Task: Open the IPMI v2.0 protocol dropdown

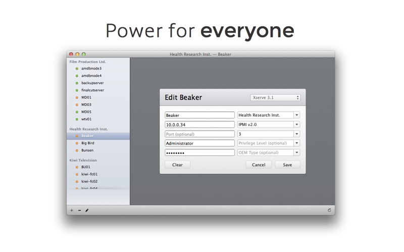Action: pos(296,124)
